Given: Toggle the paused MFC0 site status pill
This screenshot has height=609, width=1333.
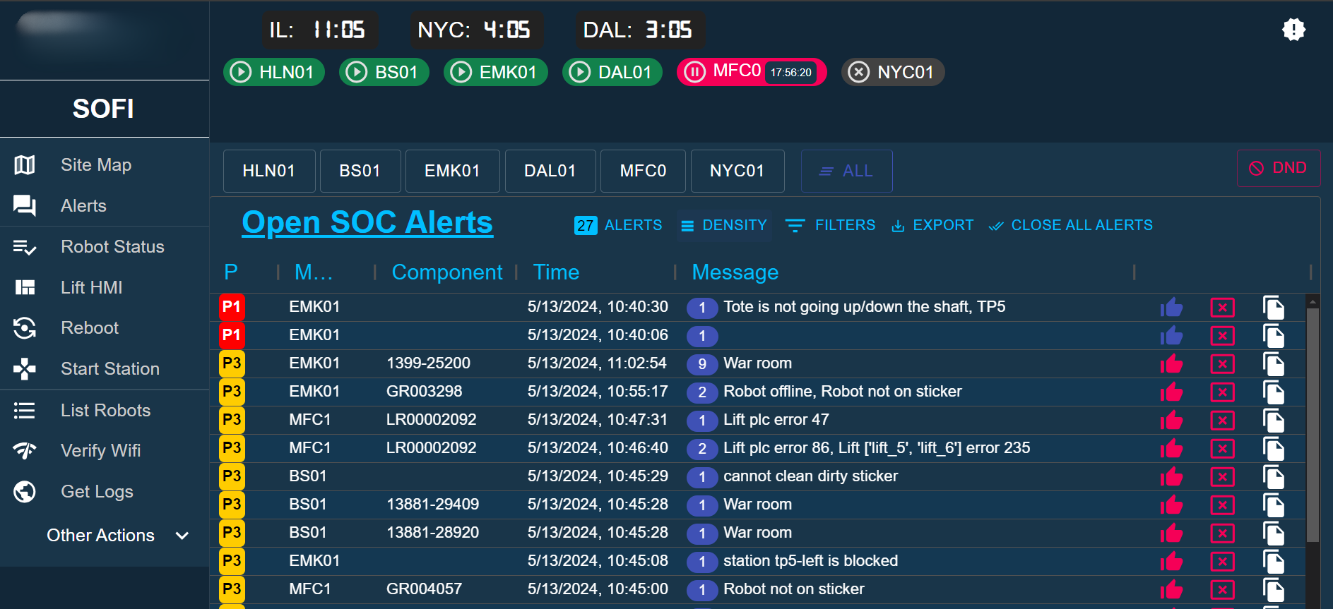Looking at the screenshot, I should point(751,72).
